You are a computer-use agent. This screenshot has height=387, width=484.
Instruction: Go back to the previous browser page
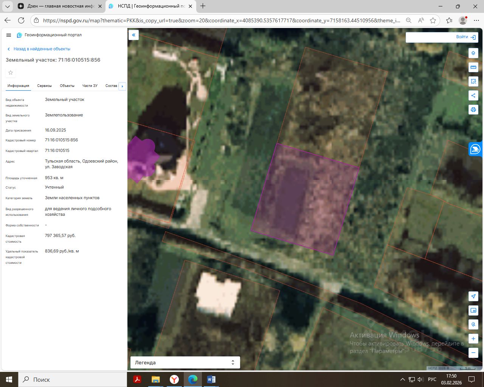click(x=8, y=20)
